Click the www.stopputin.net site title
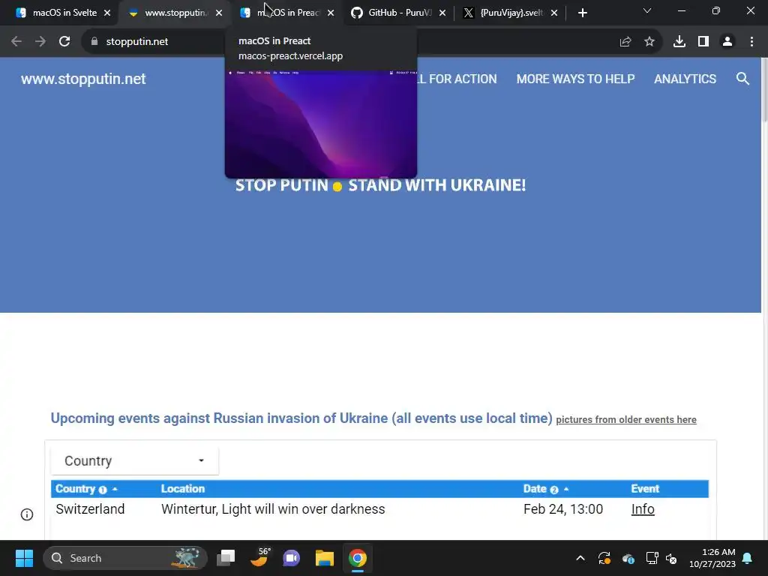The image size is (768, 576). pos(83,79)
